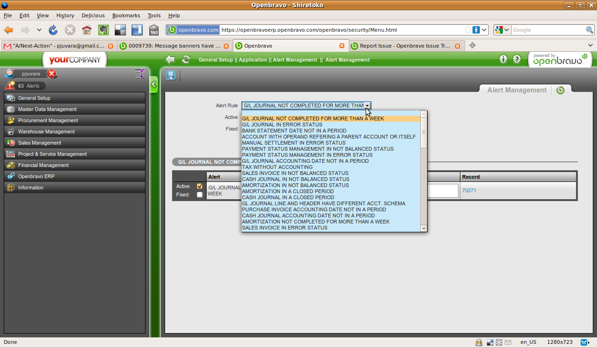Image resolution: width=597 pixels, height=348 pixels.
Task: Click the browser back arrow
Action: [x=8, y=30]
